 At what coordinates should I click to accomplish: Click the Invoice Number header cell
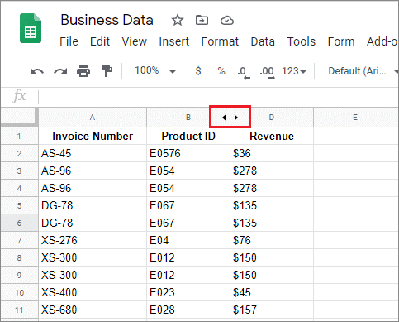[x=93, y=136]
